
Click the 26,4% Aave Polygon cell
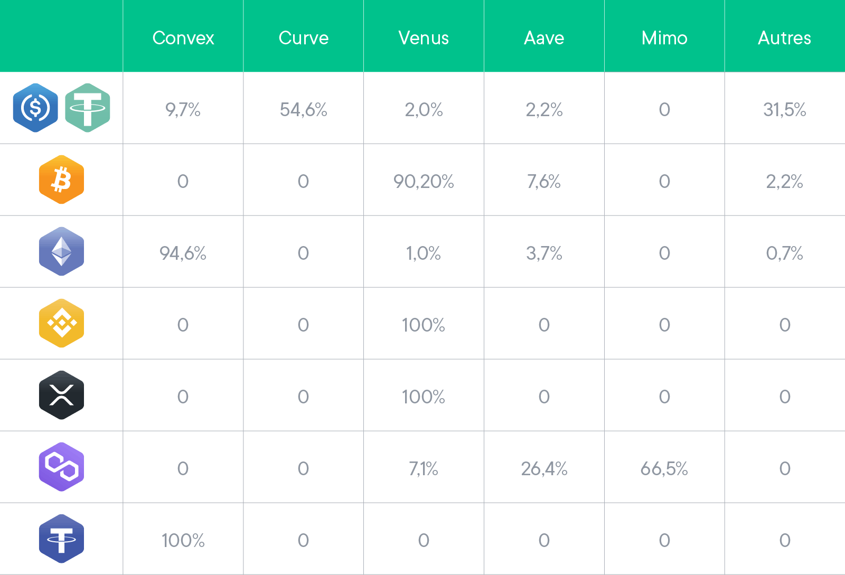[x=544, y=469]
